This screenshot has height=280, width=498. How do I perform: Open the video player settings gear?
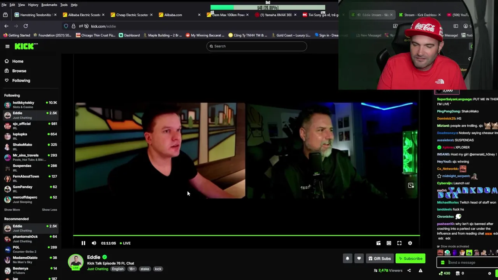(x=410, y=243)
